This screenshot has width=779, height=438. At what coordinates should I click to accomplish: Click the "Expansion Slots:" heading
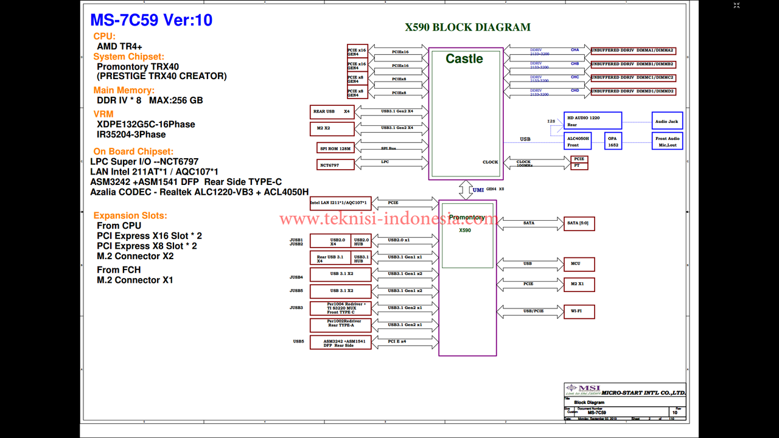[x=130, y=215]
